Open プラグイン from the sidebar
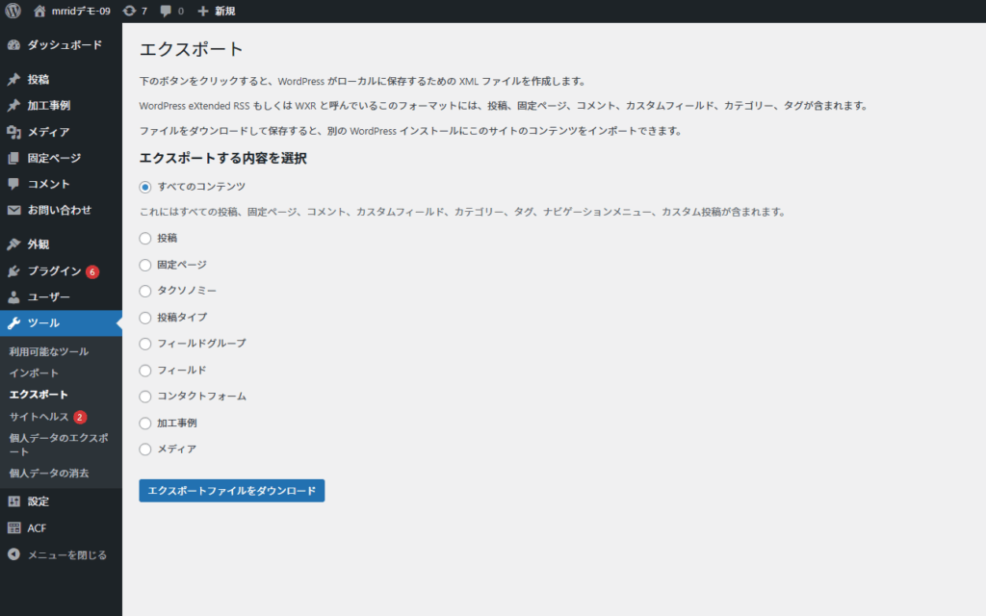The height and width of the screenshot is (616, 986). click(x=54, y=271)
